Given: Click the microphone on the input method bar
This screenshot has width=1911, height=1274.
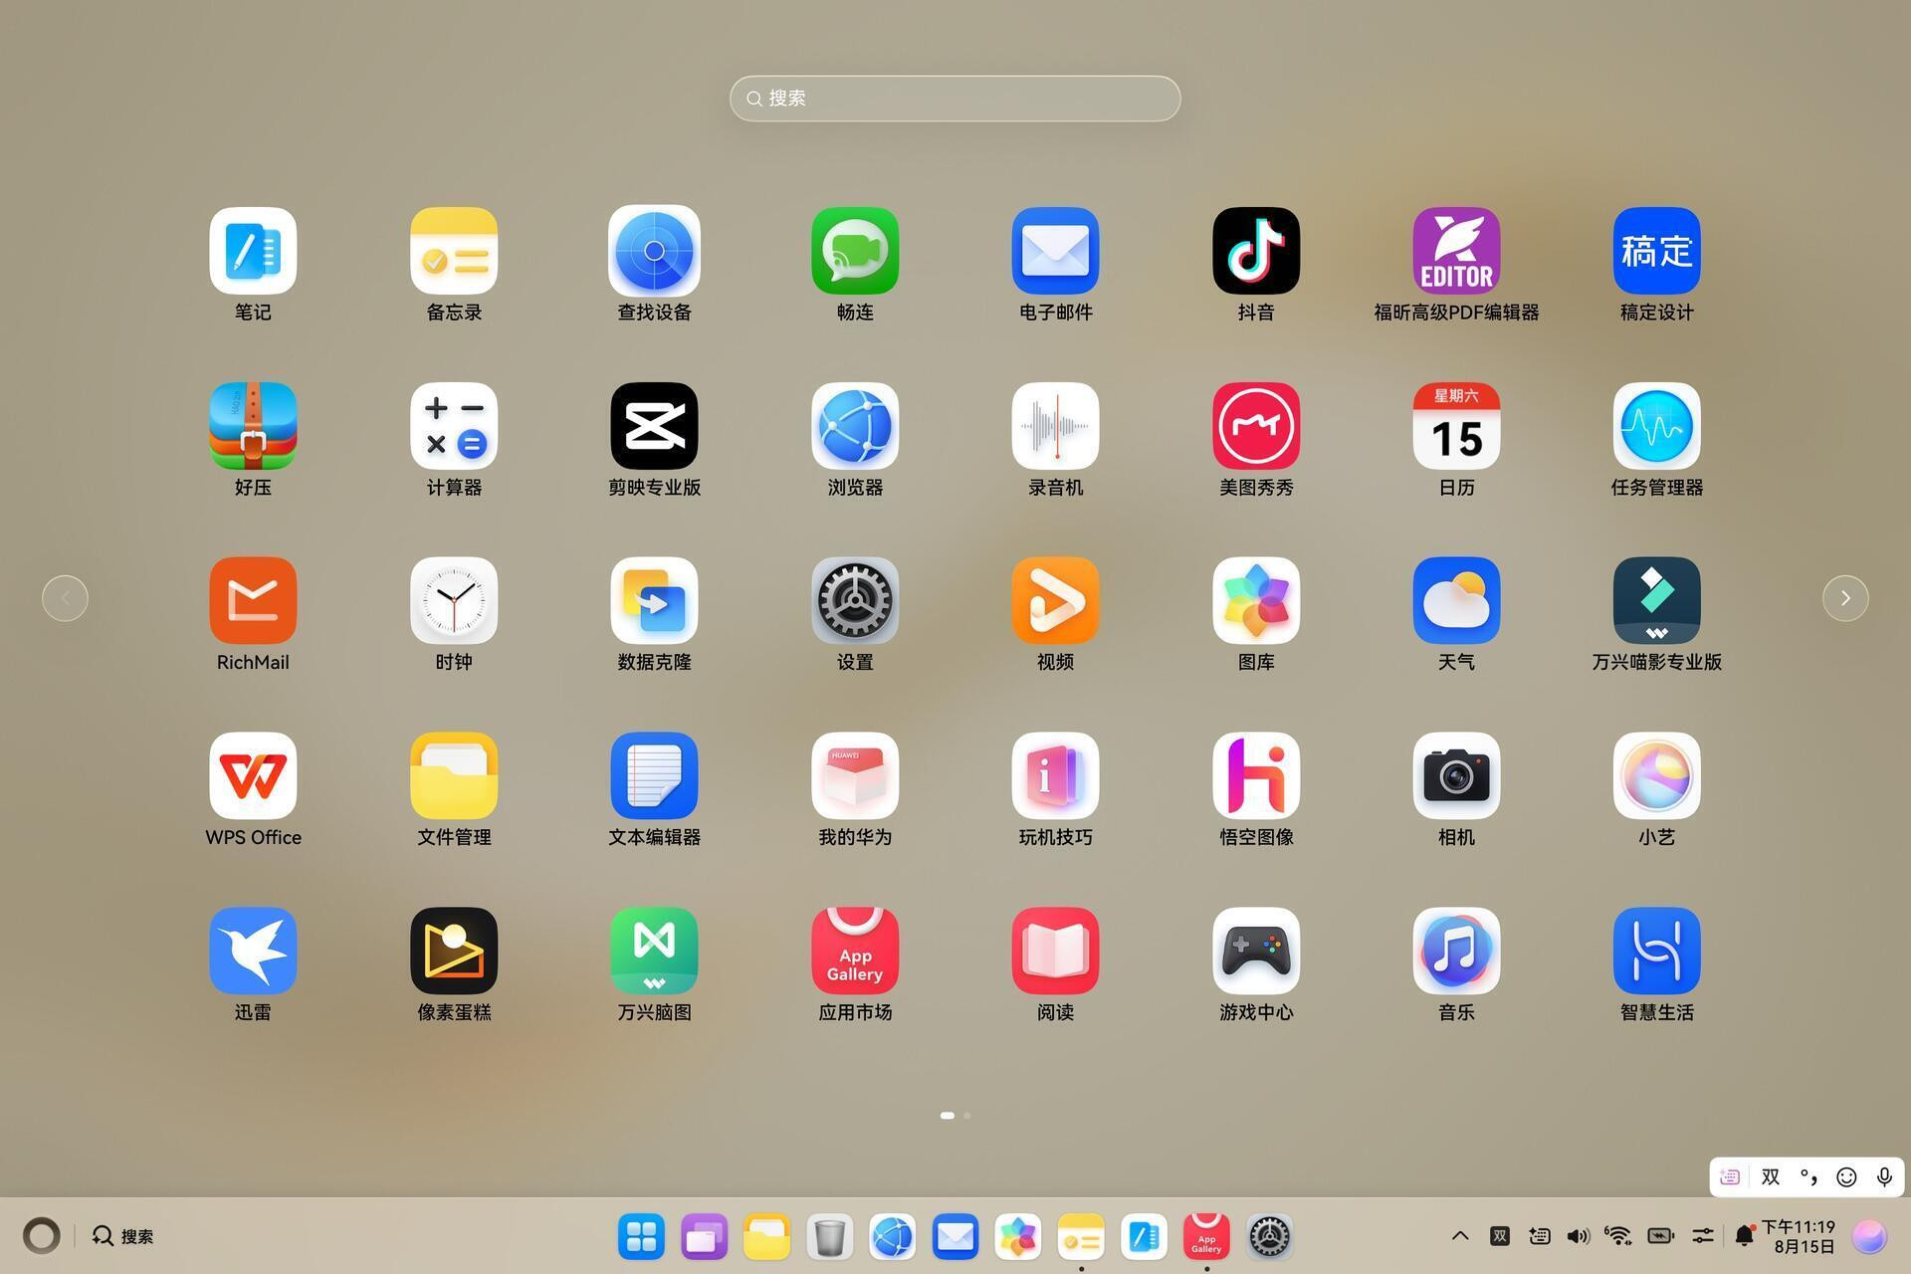Looking at the screenshot, I should coord(1884,1177).
